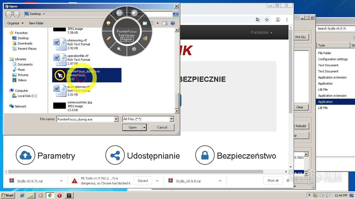Open Recent Places in the navigation pane
This screenshot has width=355, height=199.
click(27, 49)
